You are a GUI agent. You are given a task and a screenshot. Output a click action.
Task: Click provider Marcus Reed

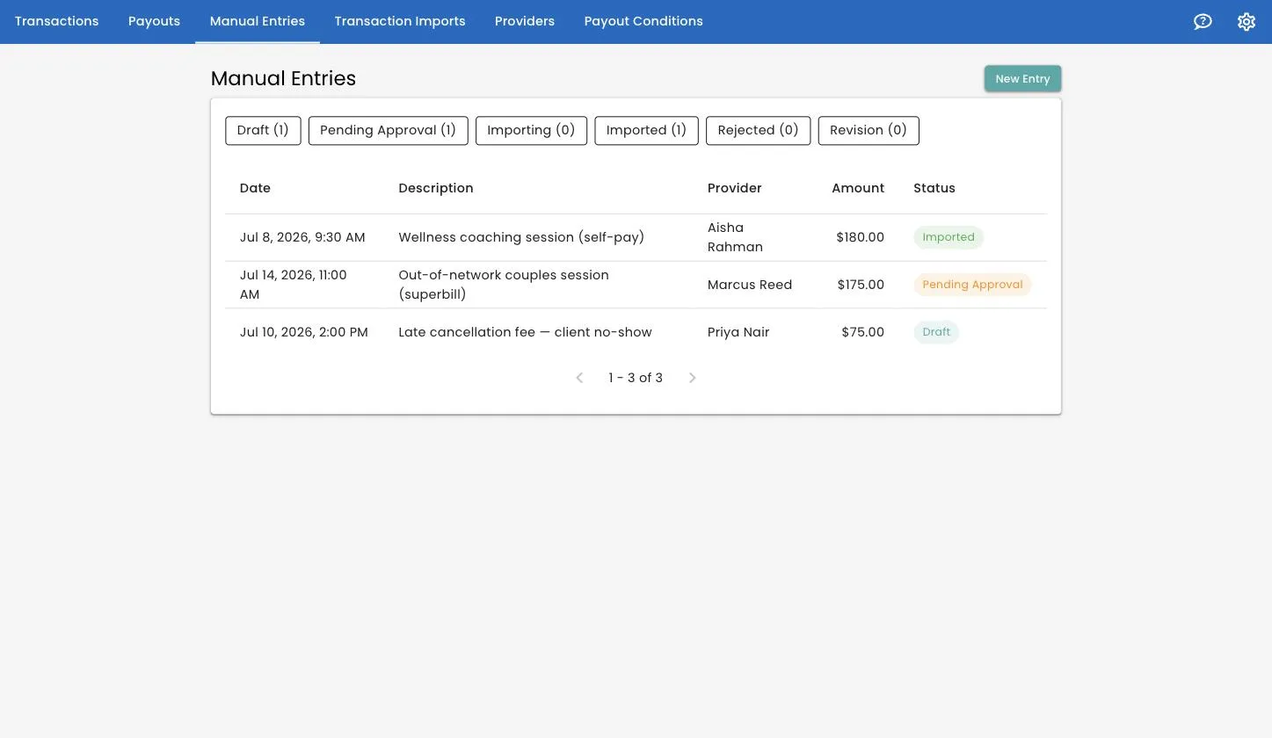[x=750, y=285]
